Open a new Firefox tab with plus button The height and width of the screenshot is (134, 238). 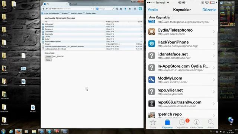point(97,4)
